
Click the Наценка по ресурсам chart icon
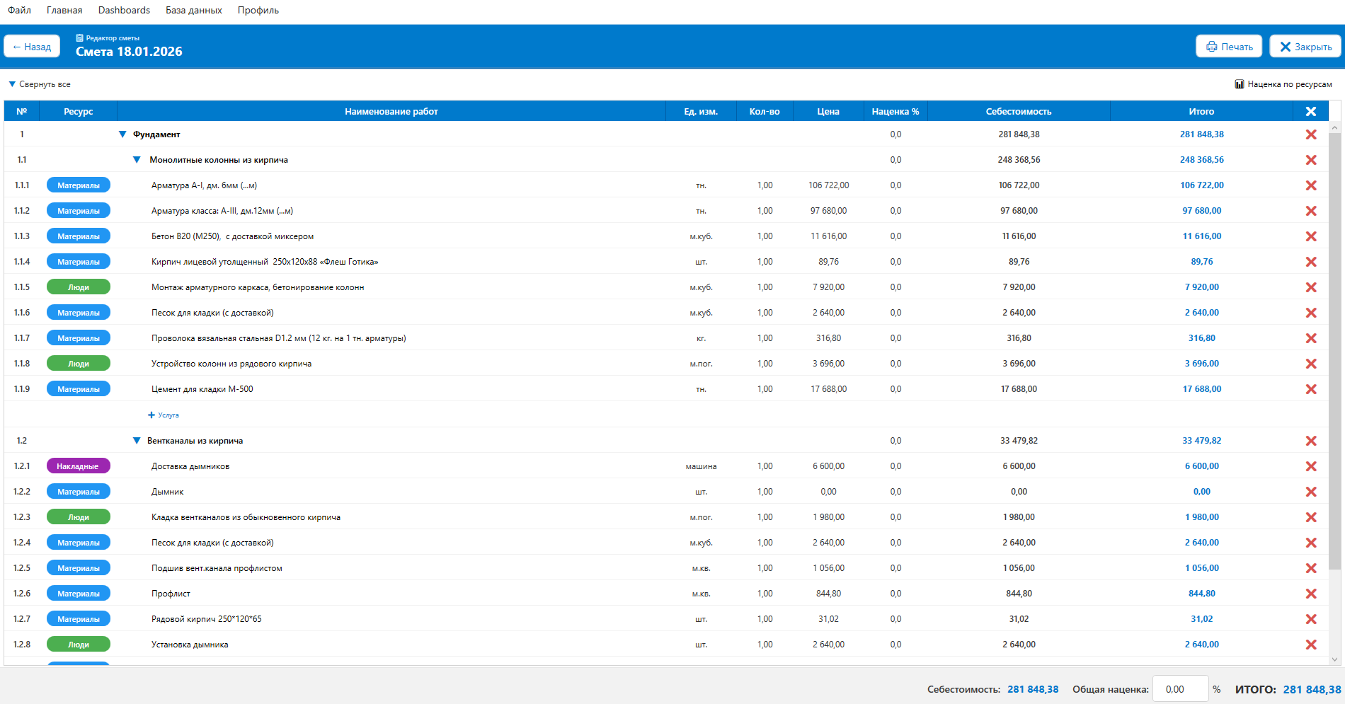pos(1240,84)
